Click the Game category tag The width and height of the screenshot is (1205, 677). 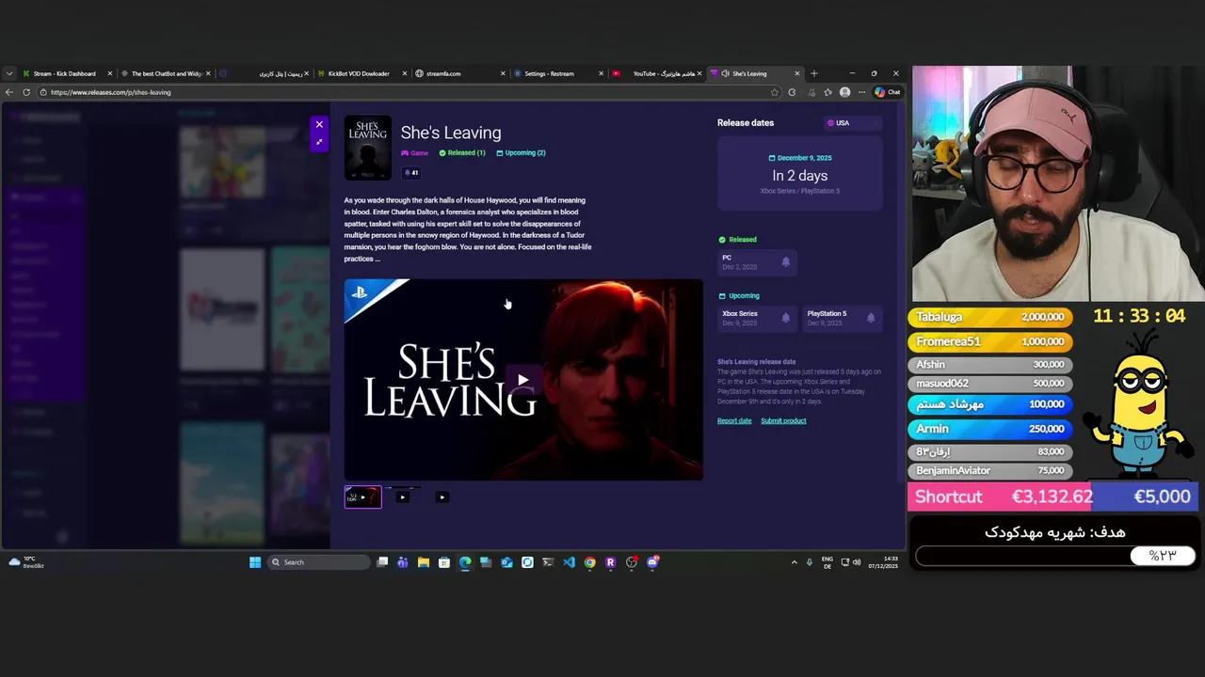point(415,152)
